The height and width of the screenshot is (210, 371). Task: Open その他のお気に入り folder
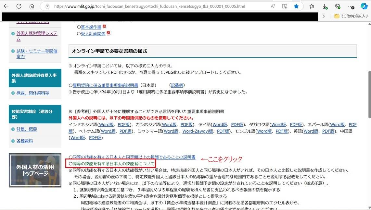351,16
